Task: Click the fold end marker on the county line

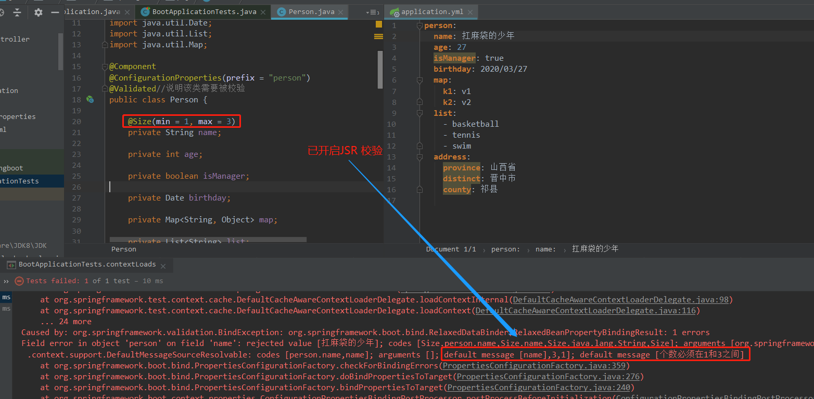Action: click(419, 189)
